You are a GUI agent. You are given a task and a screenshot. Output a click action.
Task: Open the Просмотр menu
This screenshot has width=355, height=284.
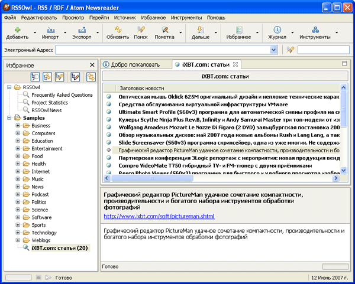(73, 18)
